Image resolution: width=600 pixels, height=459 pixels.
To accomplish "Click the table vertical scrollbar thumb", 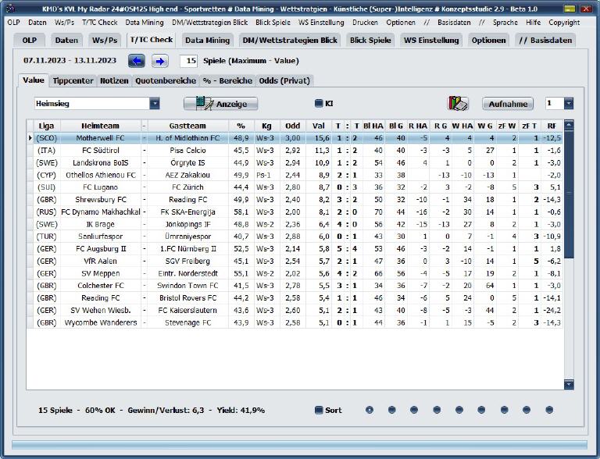I will (x=569, y=194).
